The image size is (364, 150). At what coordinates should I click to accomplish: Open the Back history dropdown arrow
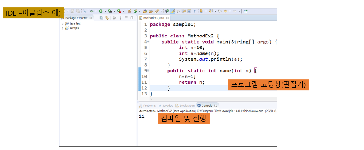(x=230, y=11)
